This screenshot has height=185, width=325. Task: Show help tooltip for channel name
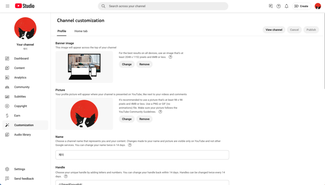pos(130,145)
